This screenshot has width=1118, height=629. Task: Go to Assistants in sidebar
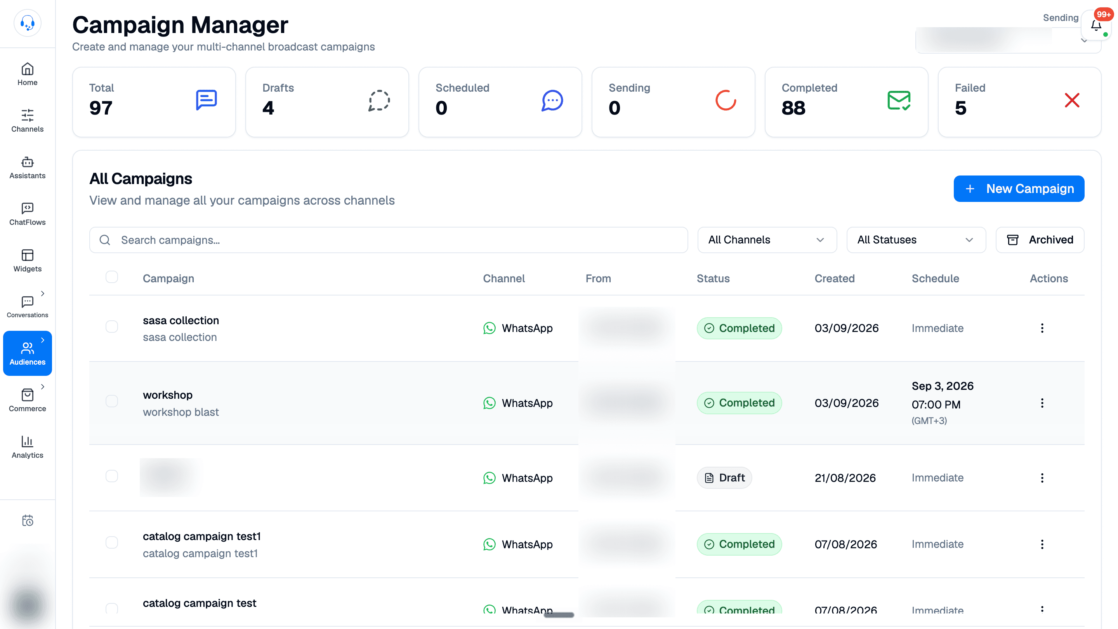point(27,168)
